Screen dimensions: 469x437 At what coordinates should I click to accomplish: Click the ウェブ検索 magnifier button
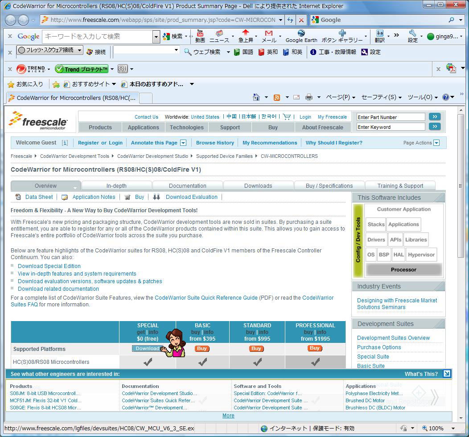202,52
